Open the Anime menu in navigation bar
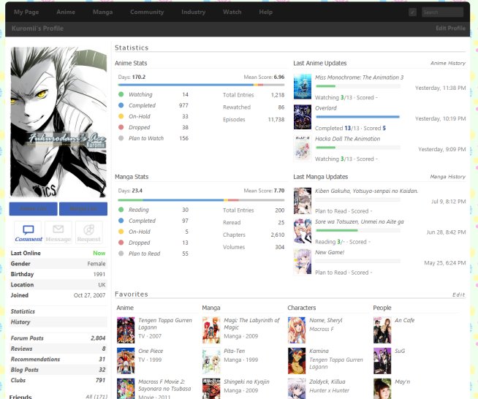 click(x=66, y=12)
